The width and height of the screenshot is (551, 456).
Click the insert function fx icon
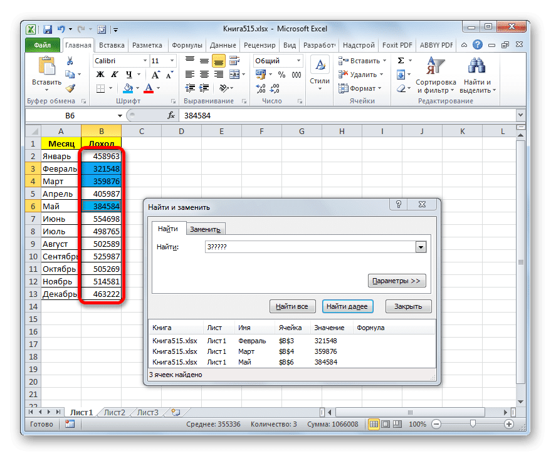pos(171,115)
